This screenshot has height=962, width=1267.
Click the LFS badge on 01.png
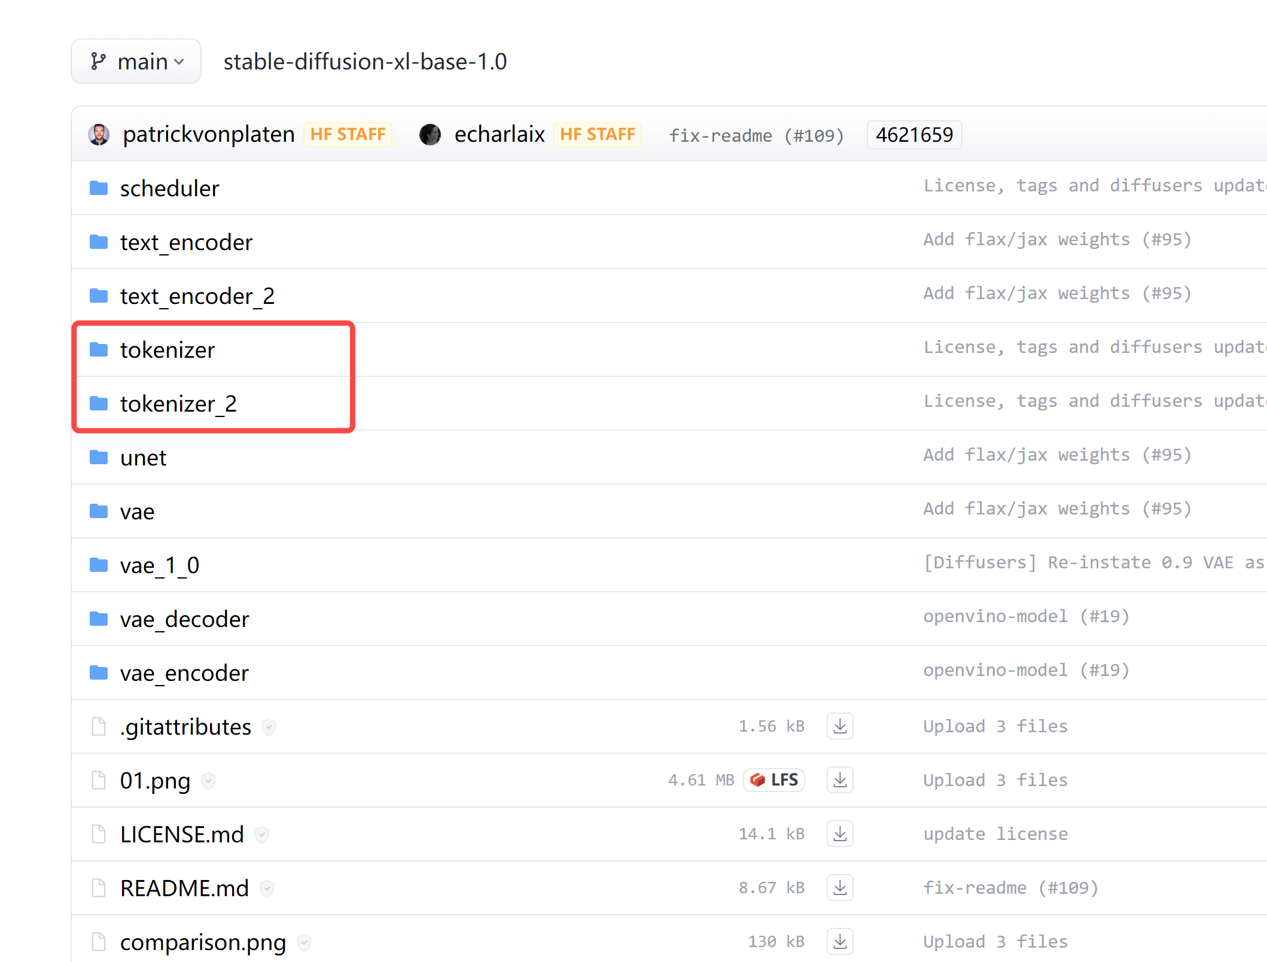[773, 780]
